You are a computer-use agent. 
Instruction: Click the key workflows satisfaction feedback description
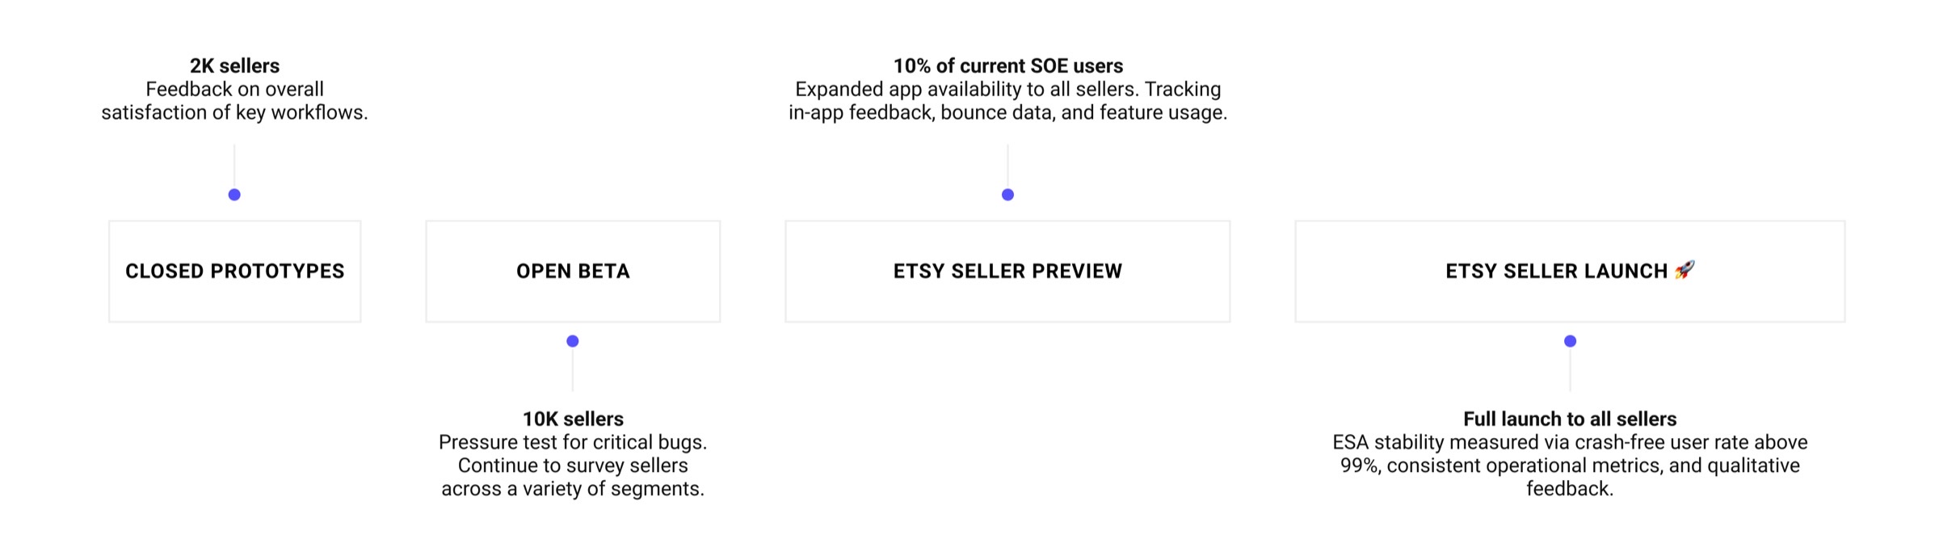[x=234, y=101]
